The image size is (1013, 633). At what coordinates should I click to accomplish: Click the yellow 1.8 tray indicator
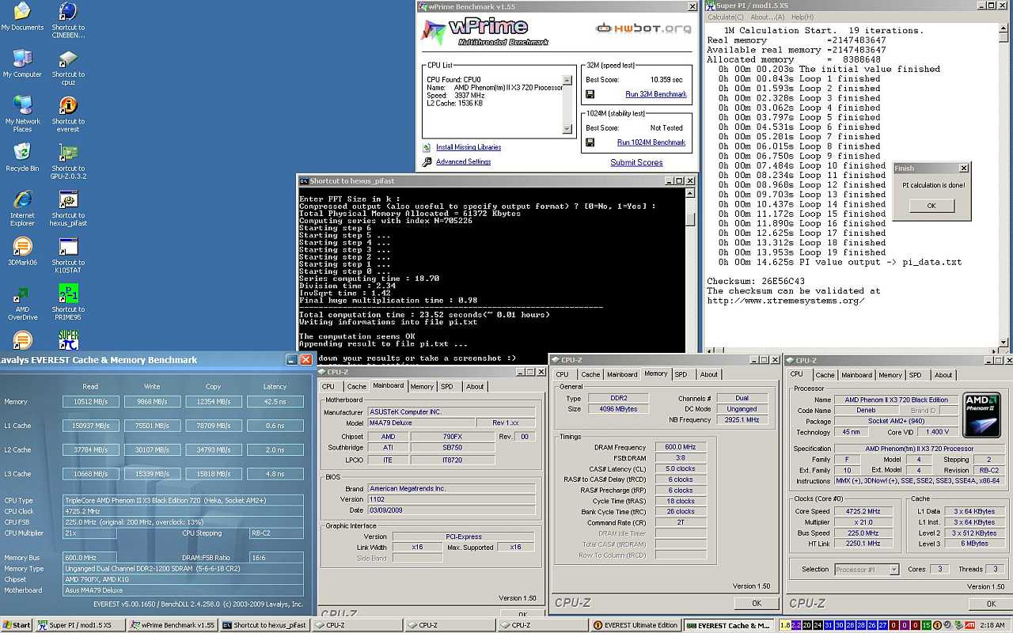point(784,625)
